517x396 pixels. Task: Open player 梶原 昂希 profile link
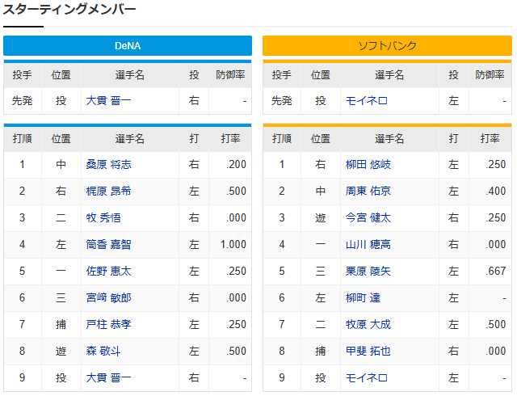pyautogui.click(x=108, y=191)
